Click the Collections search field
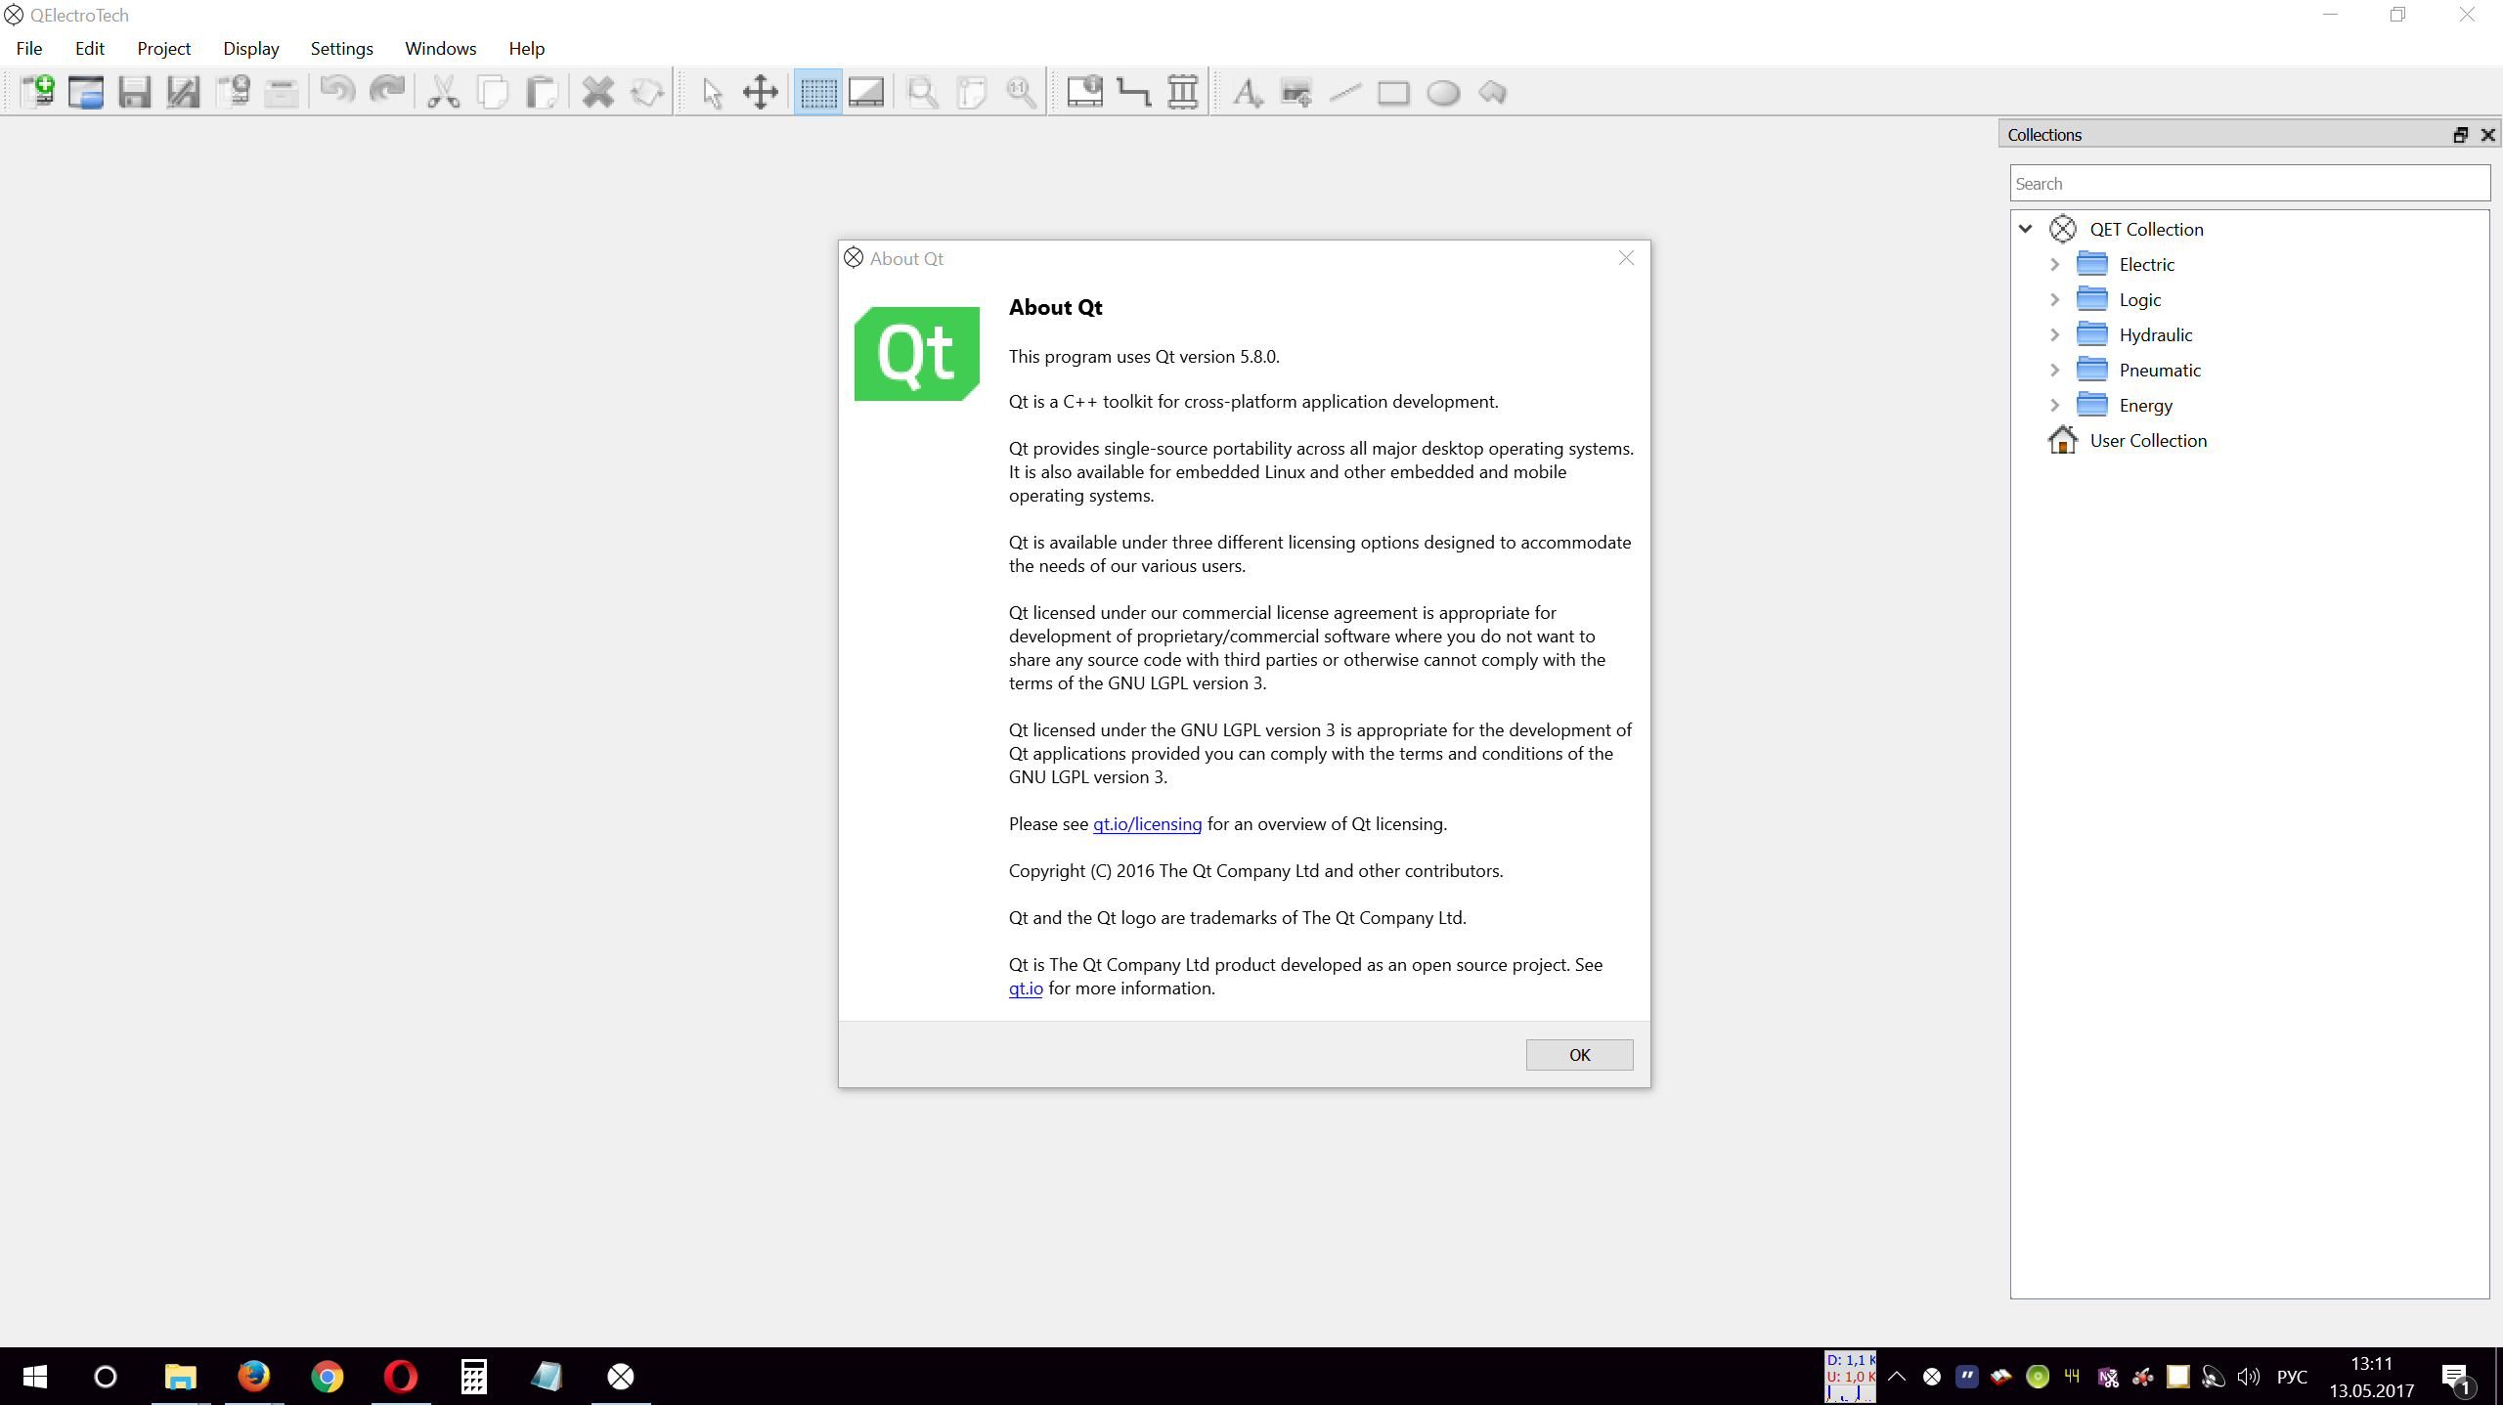 click(2249, 184)
